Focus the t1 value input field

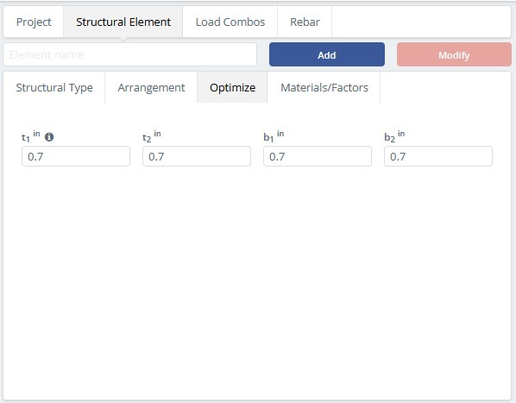76,156
